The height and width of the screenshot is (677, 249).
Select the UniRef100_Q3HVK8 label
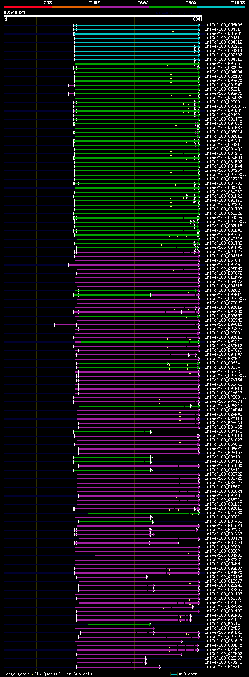223,607
